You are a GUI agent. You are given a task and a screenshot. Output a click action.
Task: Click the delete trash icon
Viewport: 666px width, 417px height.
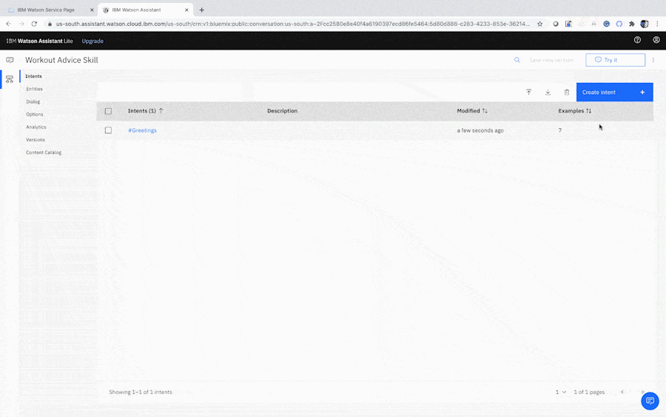click(567, 92)
